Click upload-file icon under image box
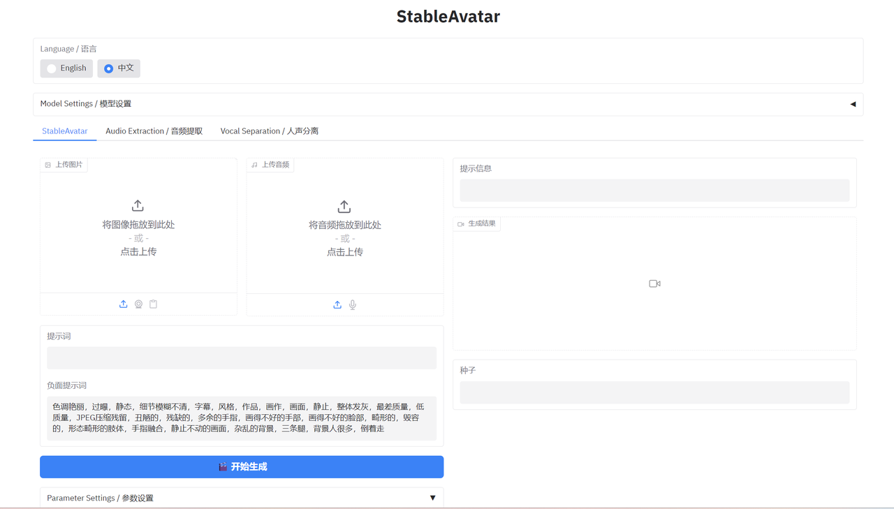 point(123,304)
